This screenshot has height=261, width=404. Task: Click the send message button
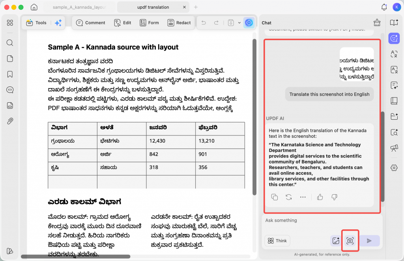pos(369,240)
